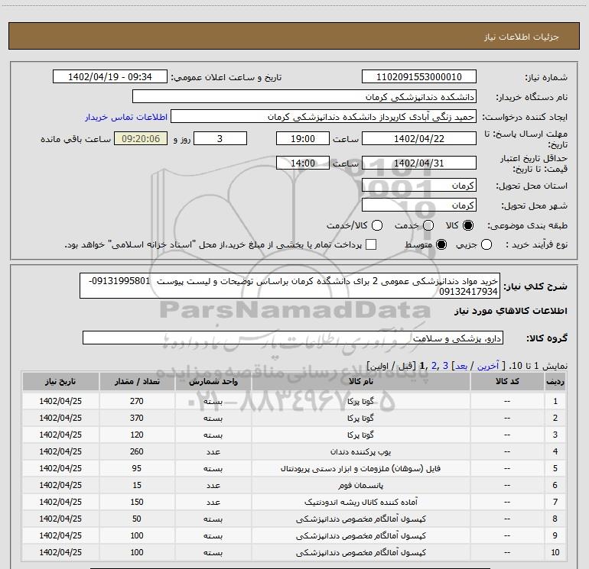Image resolution: width=589 pixels, height=569 pixels.
Task: Click the delivery city field کرمان
Action: [419, 205]
